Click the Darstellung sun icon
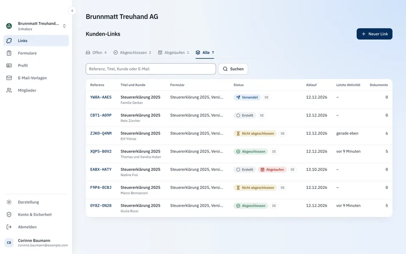Image resolution: width=406 pixels, height=254 pixels. [x=9, y=202]
